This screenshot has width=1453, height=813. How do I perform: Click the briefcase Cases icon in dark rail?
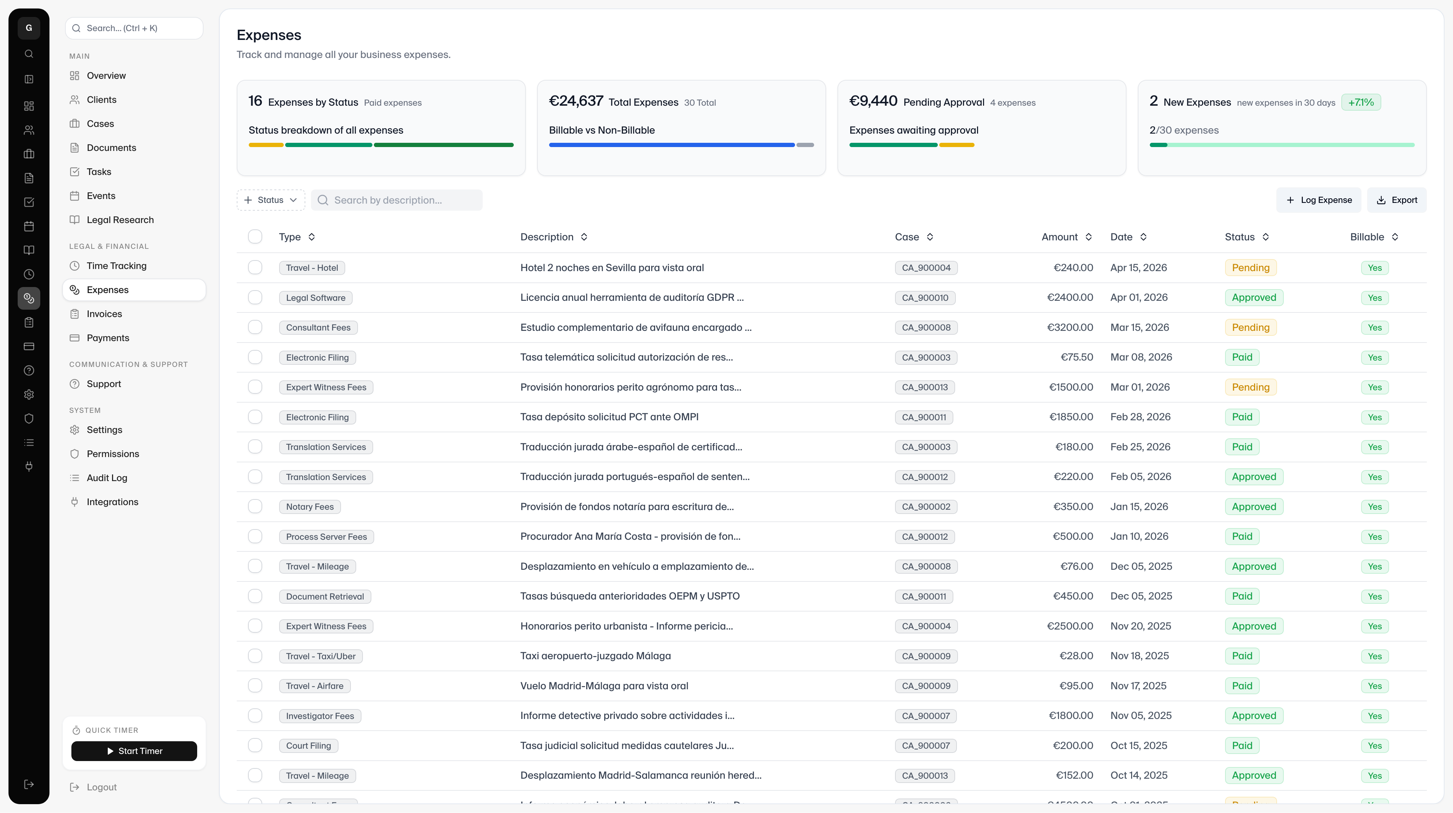(x=29, y=154)
